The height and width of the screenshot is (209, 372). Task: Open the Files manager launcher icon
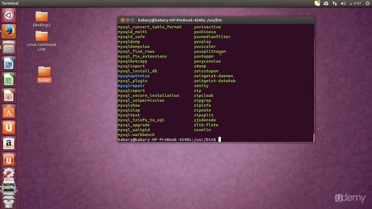[9, 48]
